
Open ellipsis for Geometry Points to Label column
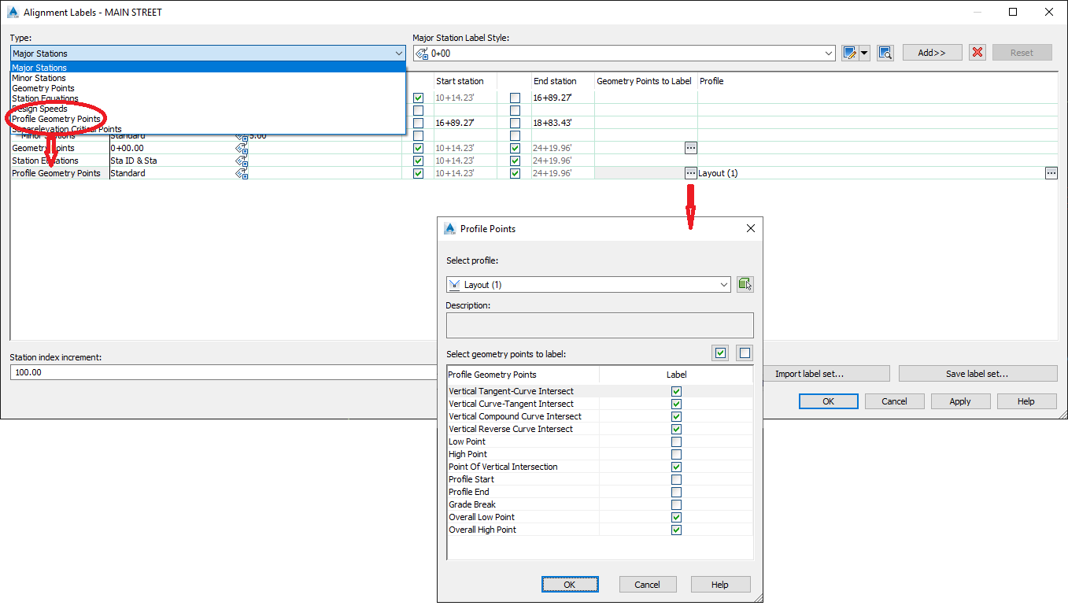(x=690, y=147)
